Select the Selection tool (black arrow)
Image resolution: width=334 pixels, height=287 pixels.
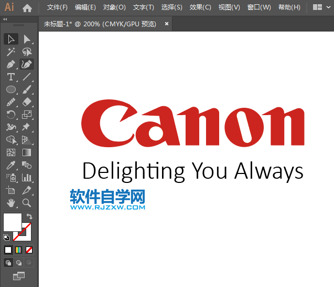coord(11,39)
